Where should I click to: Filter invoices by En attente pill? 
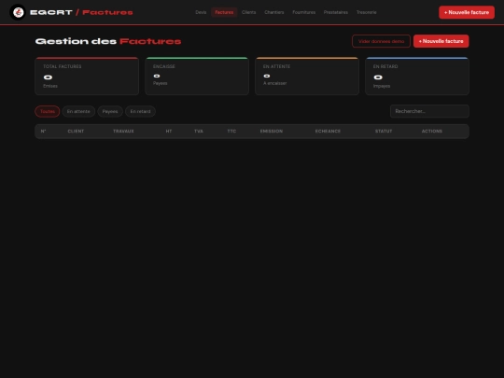point(78,112)
